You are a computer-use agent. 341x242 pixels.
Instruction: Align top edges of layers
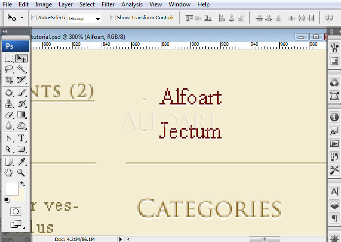[189, 18]
